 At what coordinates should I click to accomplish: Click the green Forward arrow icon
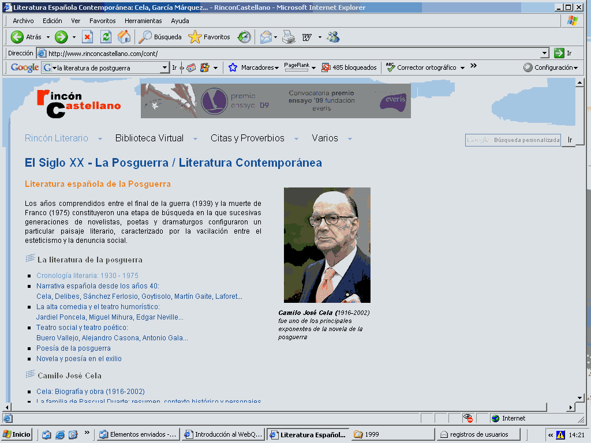point(61,37)
